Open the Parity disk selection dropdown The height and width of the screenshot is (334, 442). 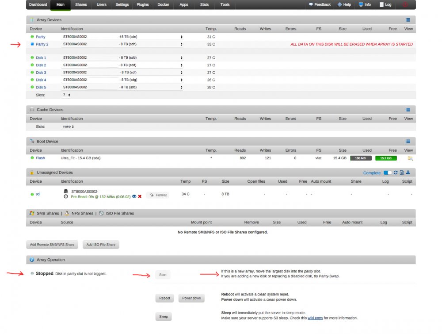(x=122, y=37)
